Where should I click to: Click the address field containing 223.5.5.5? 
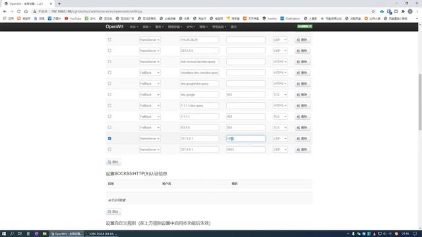coord(199,51)
